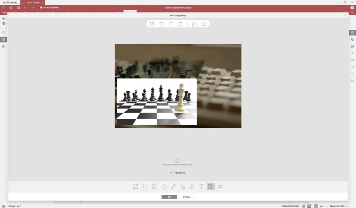Confirm the photo editor with Ok
Viewport: 356px width, 208px height.
point(169,197)
